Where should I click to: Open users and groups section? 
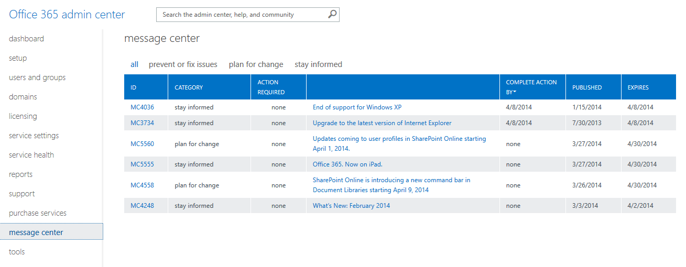[x=37, y=77]
